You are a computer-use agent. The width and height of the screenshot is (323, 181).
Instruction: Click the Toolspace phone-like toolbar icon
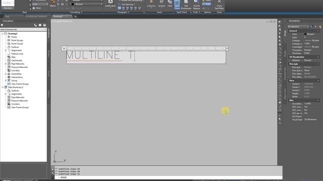[35, 25]
